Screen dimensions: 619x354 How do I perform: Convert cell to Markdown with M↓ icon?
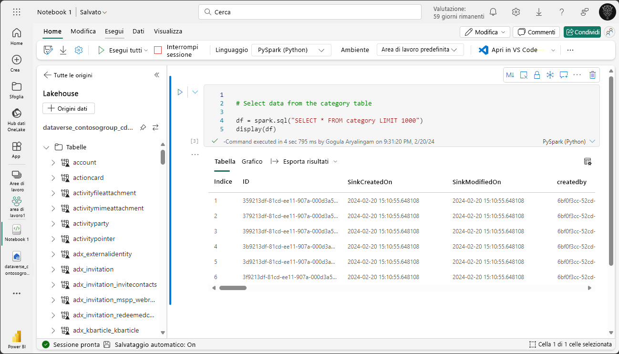click(x=510, y=75)
